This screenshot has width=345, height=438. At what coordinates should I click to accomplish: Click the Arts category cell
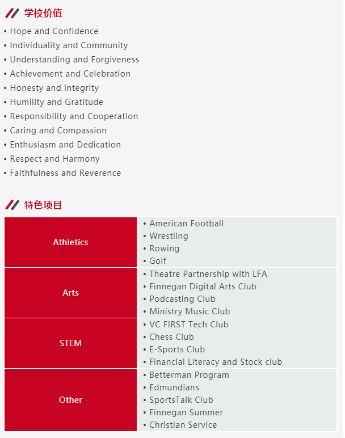click(70, 293)
